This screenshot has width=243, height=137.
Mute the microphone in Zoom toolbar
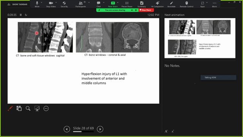coord(37,4)
